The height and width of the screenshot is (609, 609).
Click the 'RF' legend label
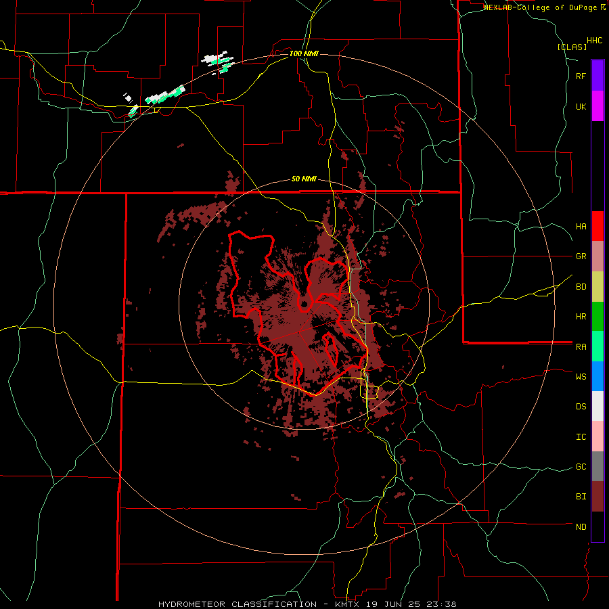[x=581, y=76]
